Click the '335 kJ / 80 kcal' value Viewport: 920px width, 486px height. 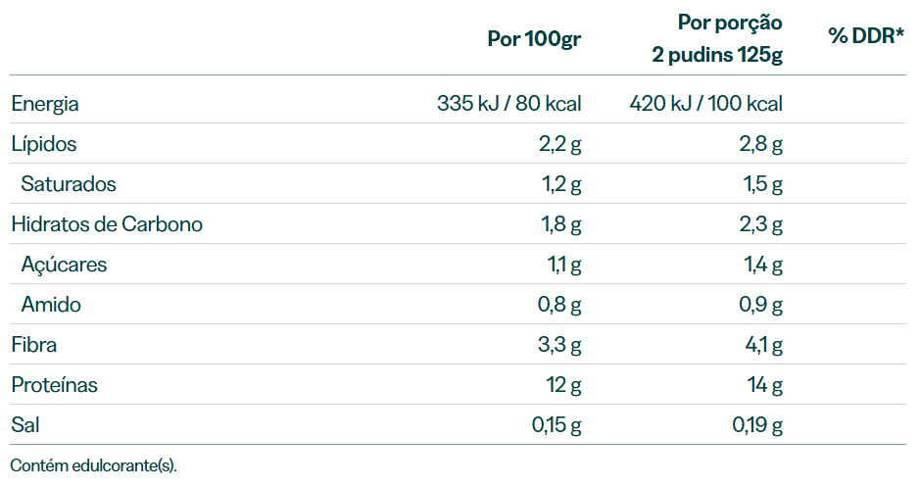coord(508,103)
